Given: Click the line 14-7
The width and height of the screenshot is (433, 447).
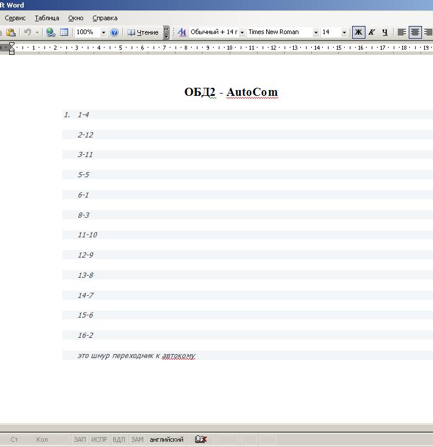Looking at the screenshot, I should point(85,295).
